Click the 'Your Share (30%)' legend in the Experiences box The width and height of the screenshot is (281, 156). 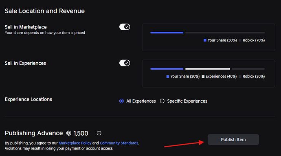click(183, 77)
